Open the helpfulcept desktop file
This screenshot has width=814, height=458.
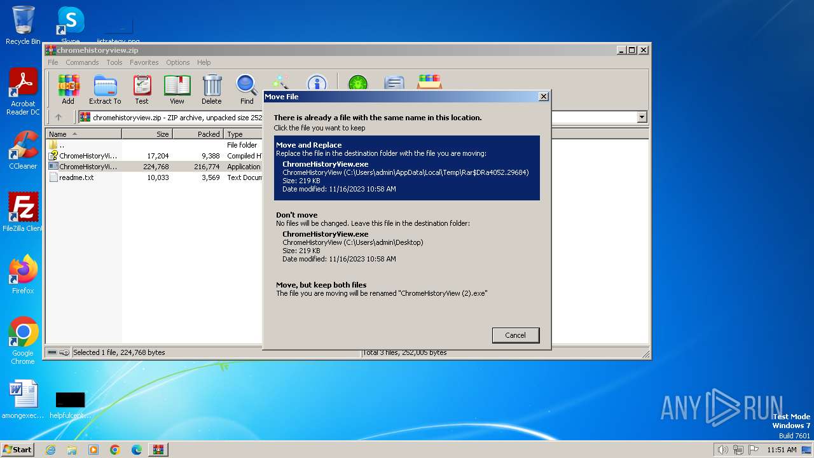[x=70, y=405]
